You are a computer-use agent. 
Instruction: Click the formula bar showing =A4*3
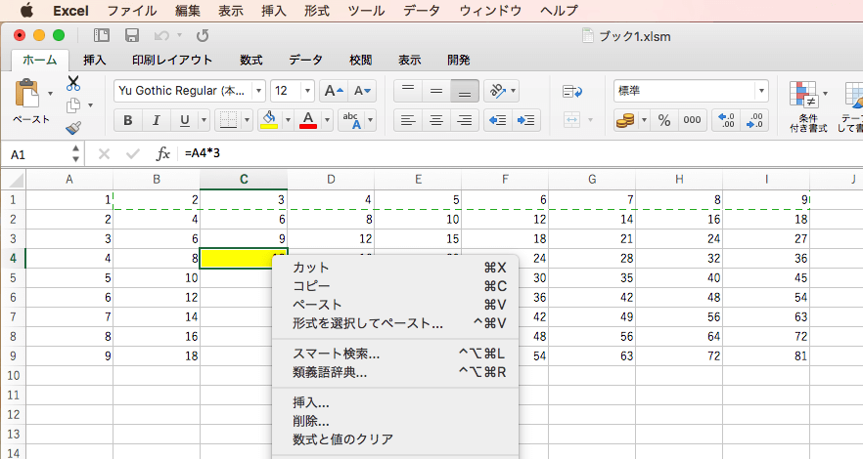(x=521, y=153)
